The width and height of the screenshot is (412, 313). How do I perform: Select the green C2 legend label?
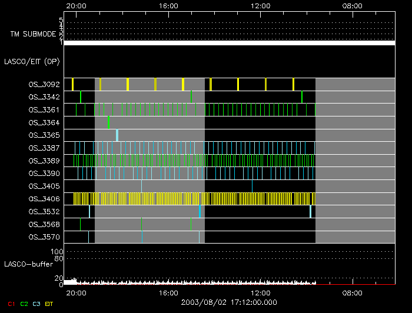[24, 304]
